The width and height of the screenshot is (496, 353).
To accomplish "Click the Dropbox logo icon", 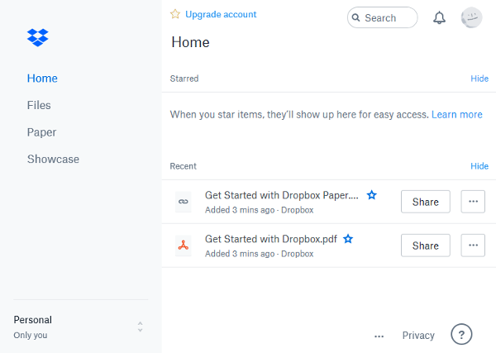I will click(38, 38).
